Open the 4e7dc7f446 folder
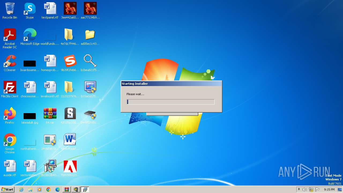The width and height of the screenshot is (343, 193). click(x=70, y=37)
